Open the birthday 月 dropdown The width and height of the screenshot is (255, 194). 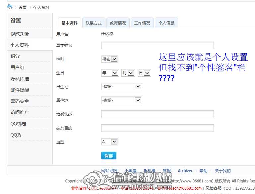click(128, 73)
